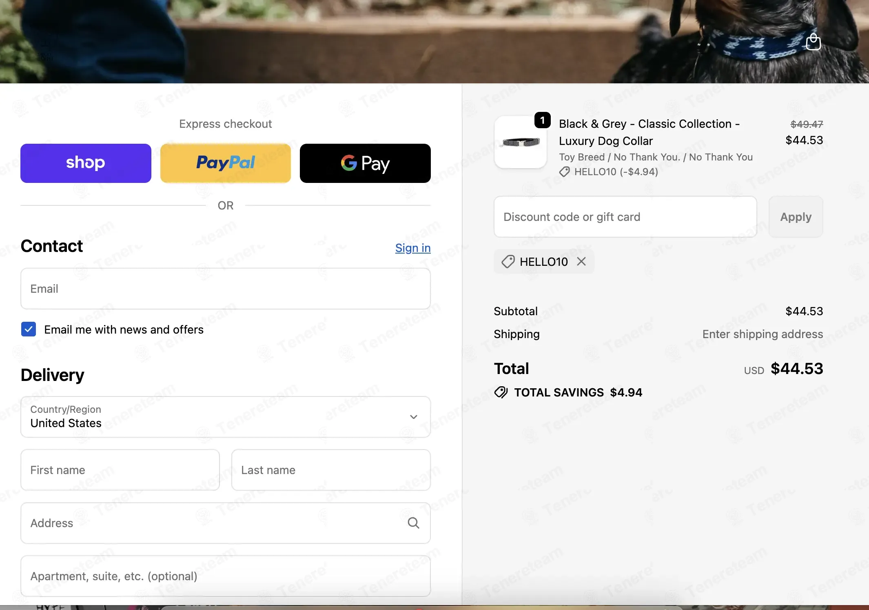The width and height of the screenshot is (869, 610).
Task: Click the Contact section heading
Action: [52, 246]
